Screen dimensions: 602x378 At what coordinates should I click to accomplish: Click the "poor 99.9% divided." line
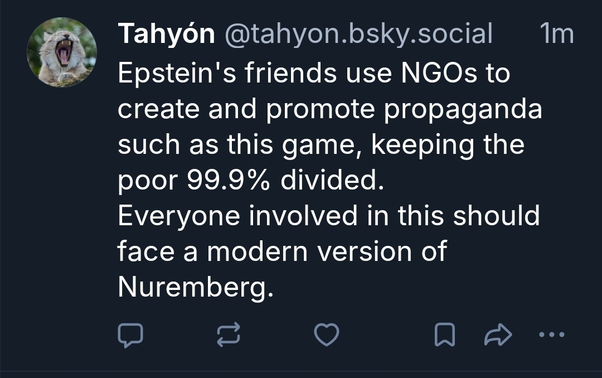(x=251, y=181)
